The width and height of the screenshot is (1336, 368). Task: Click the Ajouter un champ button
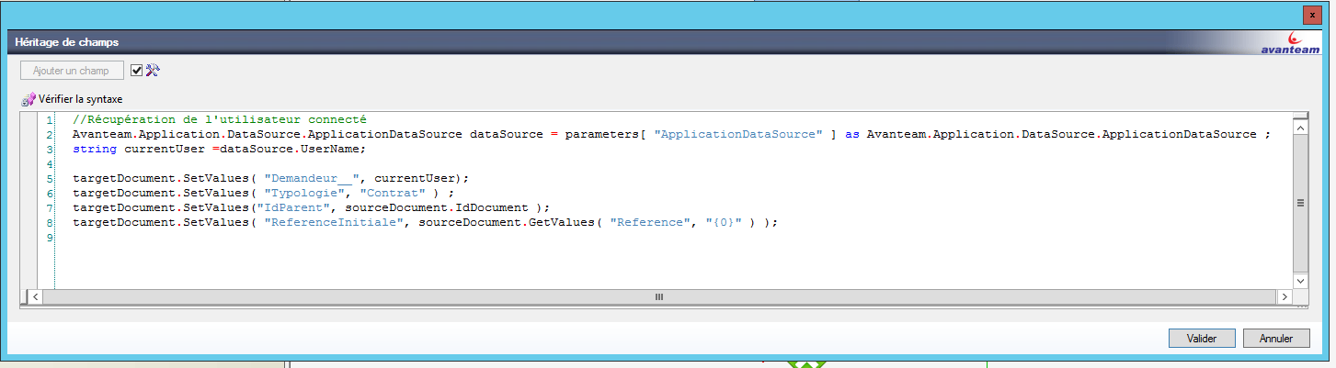(x=72, y=71)
